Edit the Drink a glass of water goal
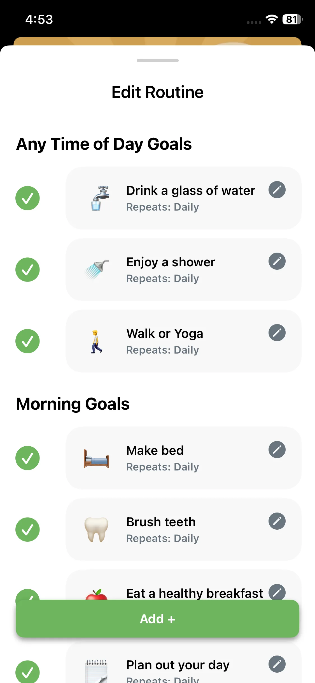 (277, 190)
